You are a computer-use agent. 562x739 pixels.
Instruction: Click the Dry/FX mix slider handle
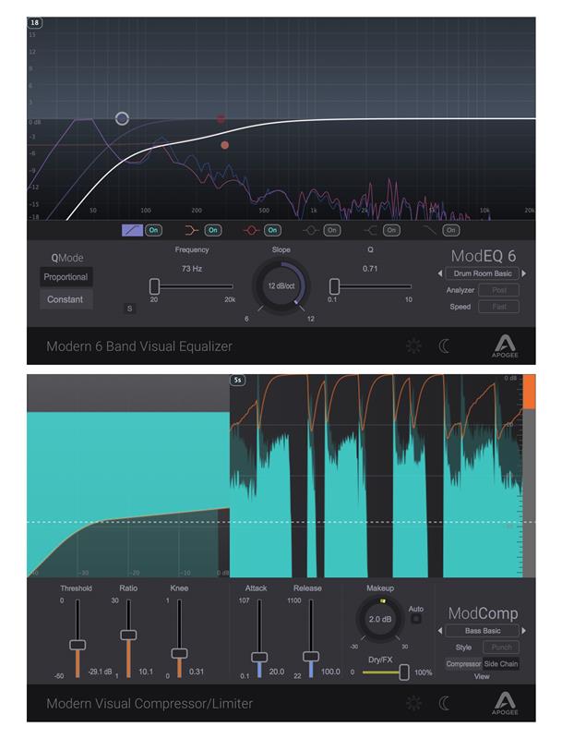click(x=404, y=672)
